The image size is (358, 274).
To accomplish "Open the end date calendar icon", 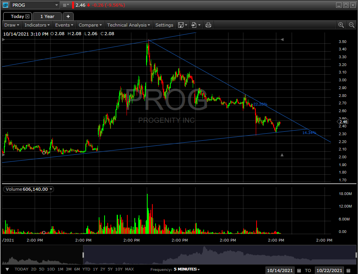I will (x=349, y=270).
